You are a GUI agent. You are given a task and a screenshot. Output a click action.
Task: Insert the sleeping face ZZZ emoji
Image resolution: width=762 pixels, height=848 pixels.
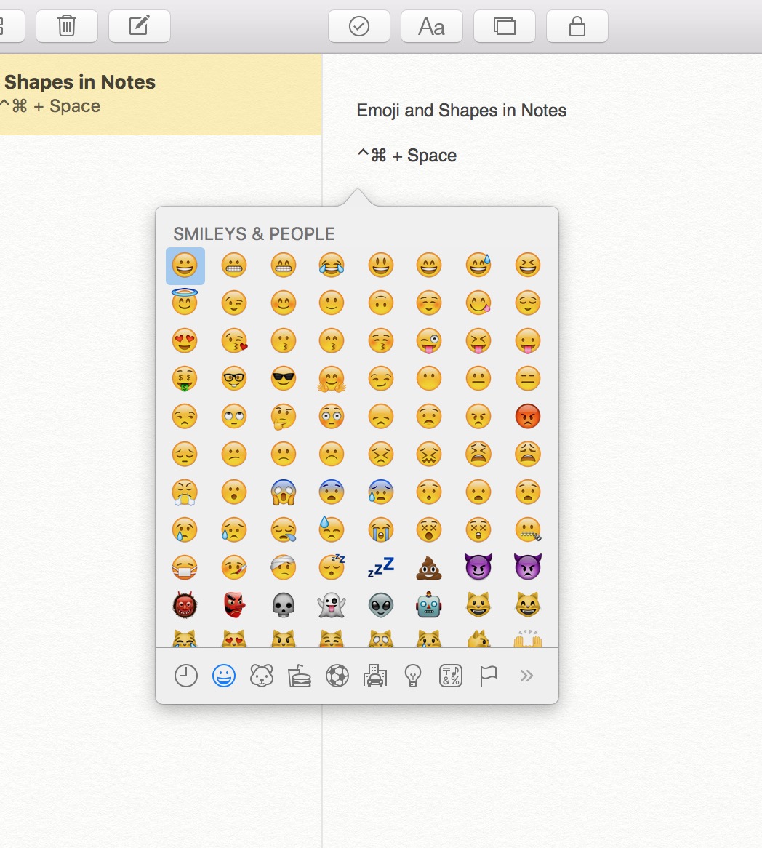coord(332,567)
